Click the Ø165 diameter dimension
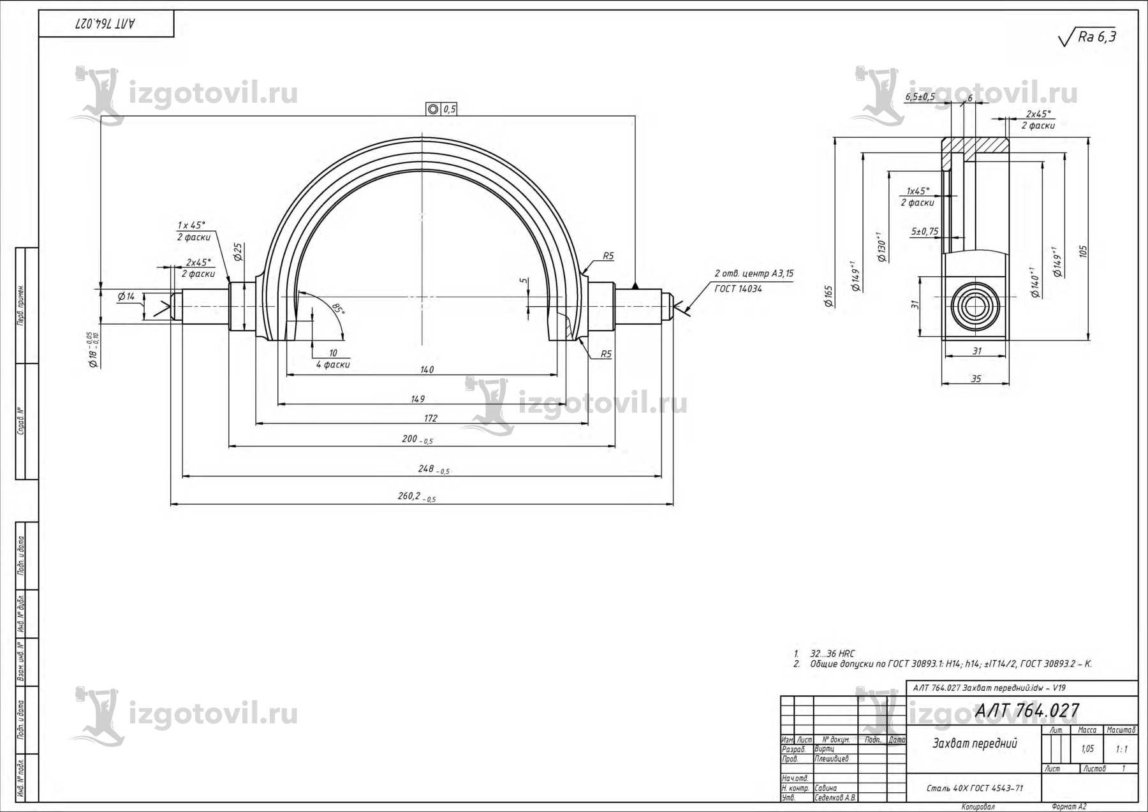 (828, 296)
